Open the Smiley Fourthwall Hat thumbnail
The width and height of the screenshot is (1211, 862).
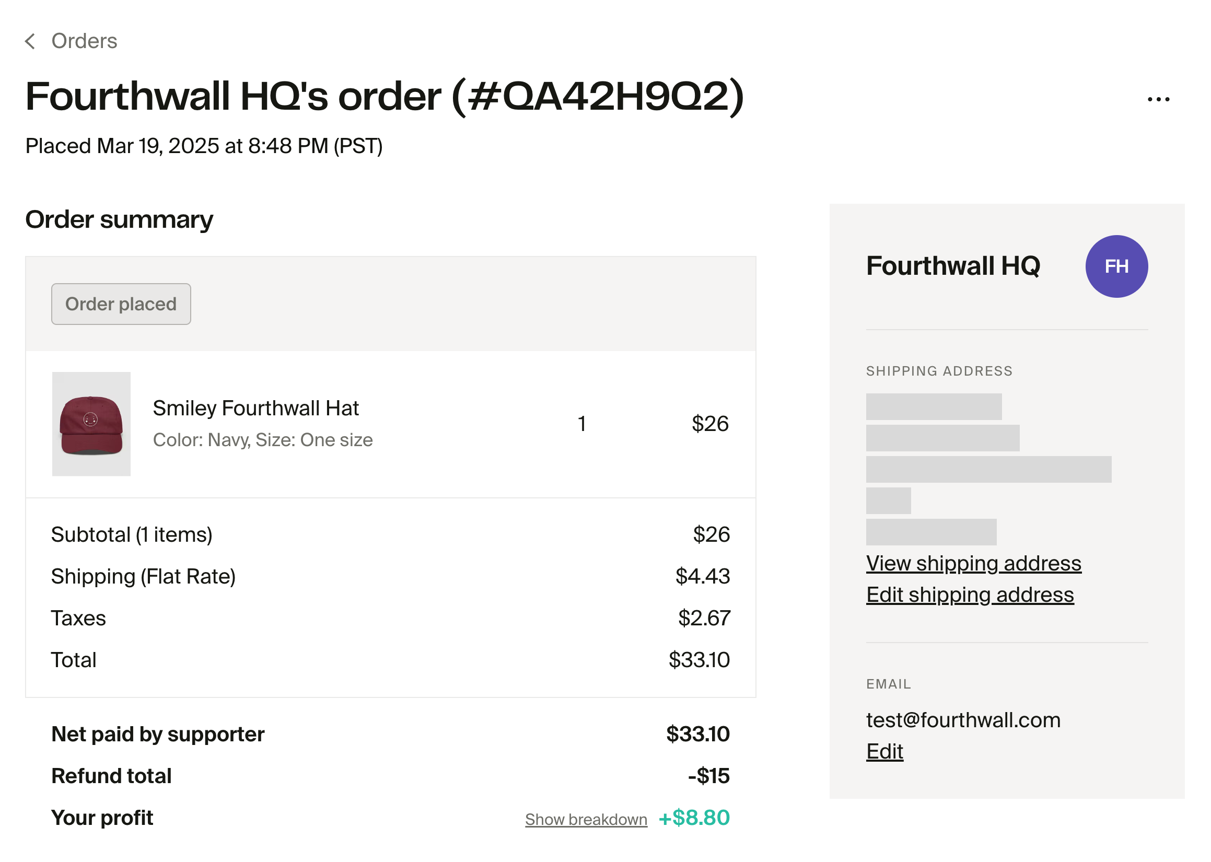pos(91,424)
